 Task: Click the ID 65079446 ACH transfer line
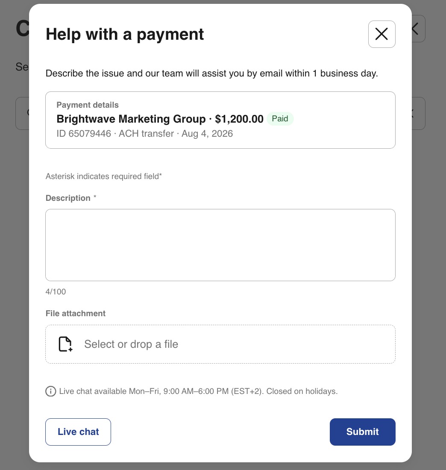[x=144, y=133]
